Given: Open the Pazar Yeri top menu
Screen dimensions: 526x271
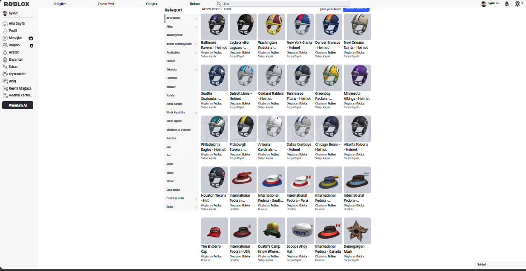Looking at the screenshot, I should (106, 4).
